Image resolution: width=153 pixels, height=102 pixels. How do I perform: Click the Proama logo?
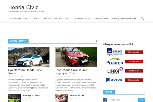(x=114, y=61)
